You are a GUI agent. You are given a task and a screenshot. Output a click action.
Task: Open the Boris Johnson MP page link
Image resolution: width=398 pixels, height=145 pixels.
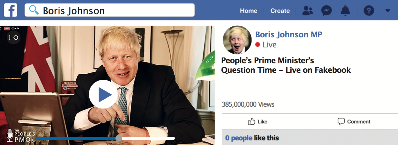click(289, 34)
